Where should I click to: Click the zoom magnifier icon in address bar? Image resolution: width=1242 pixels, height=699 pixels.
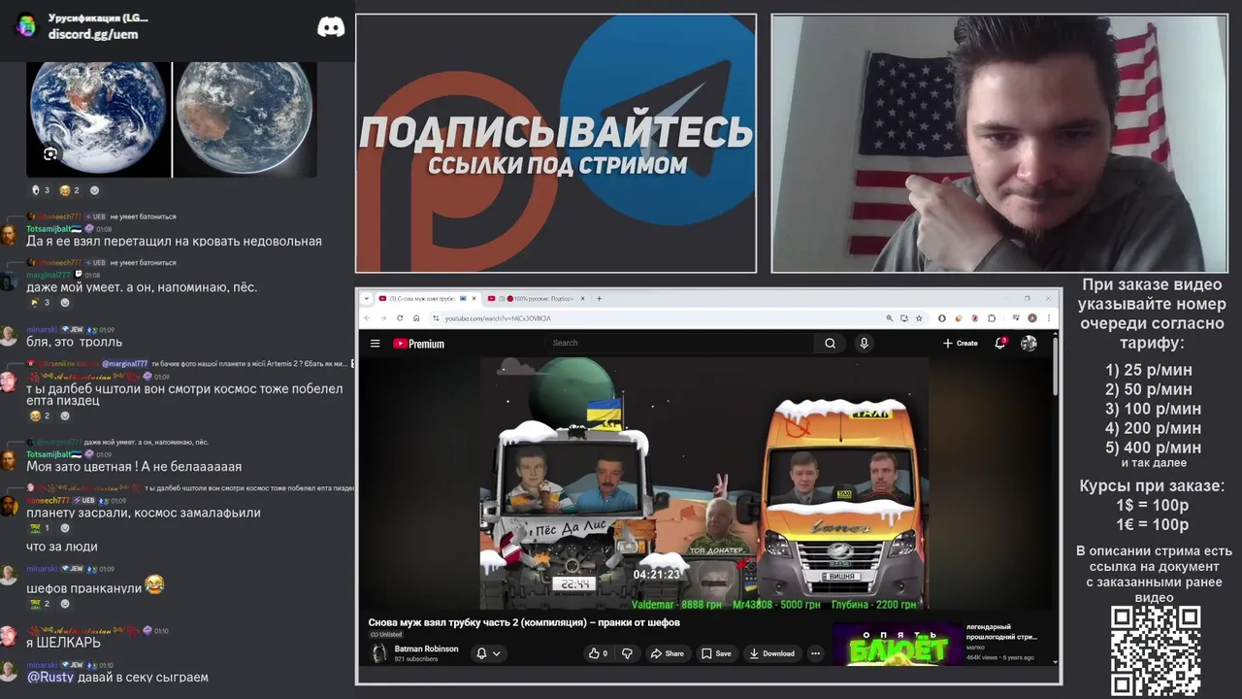[x=889, y=318]
